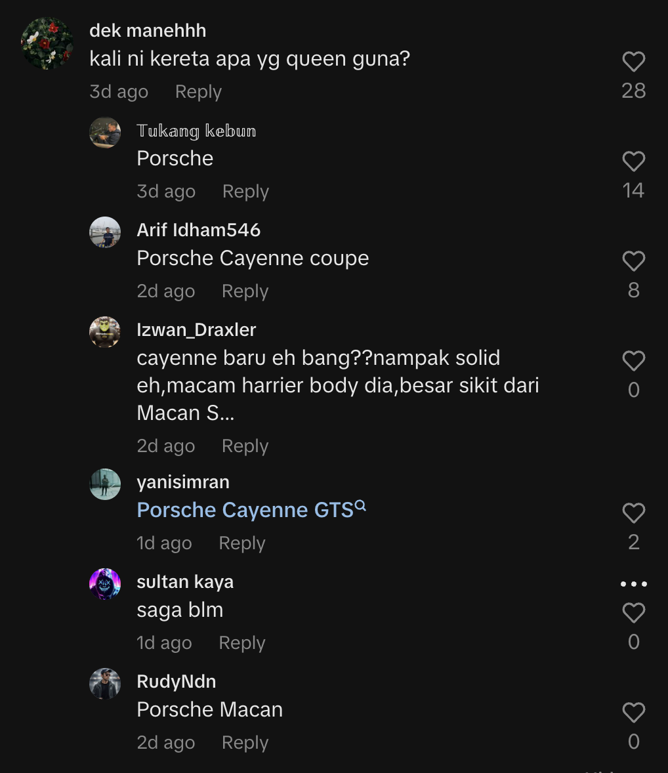Reply to sultan kaya's comment

(x=241, y=643)
